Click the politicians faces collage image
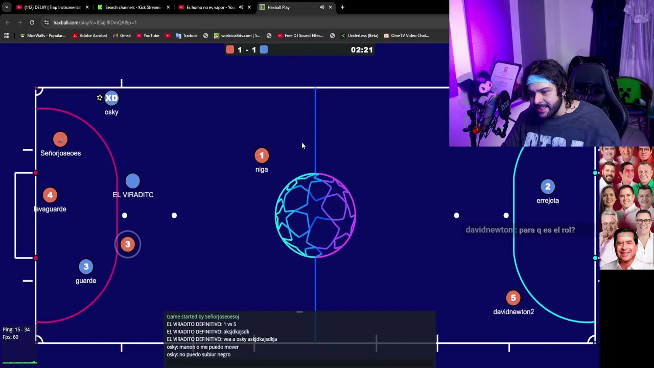The height and width of the screenshot is (368, 654). pyautogui.click(x=626, y=208)
